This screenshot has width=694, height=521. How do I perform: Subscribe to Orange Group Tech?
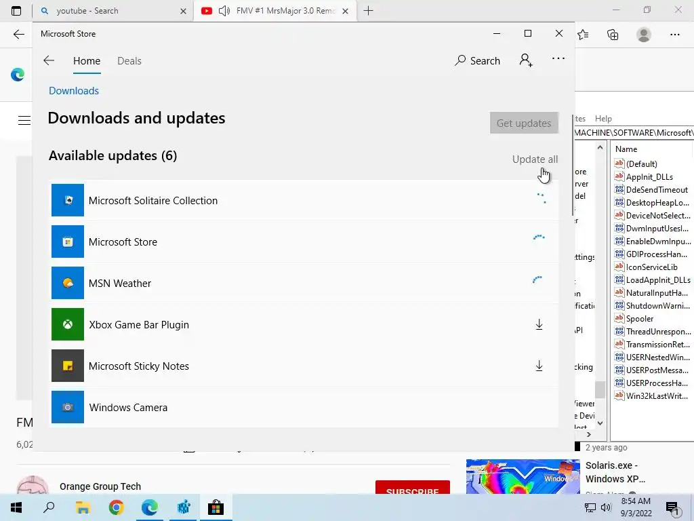(x=413, y=487)
